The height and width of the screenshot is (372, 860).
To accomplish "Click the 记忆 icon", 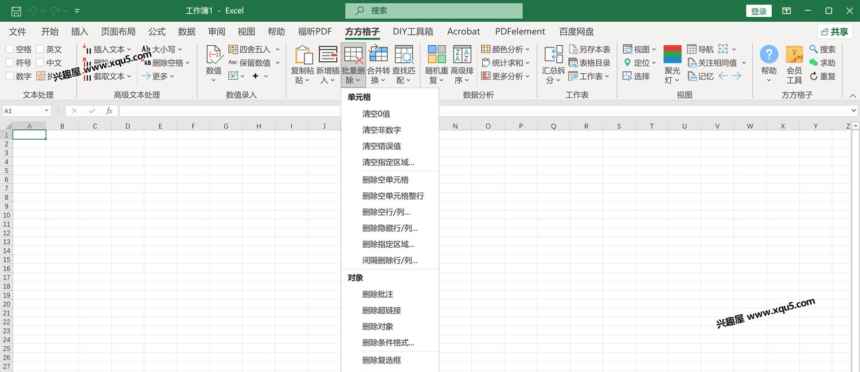I will [701, 76].
